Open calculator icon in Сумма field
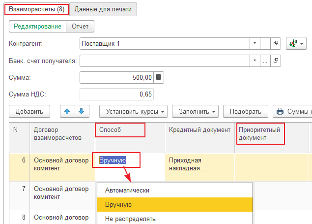 click(x=159, y=77)
